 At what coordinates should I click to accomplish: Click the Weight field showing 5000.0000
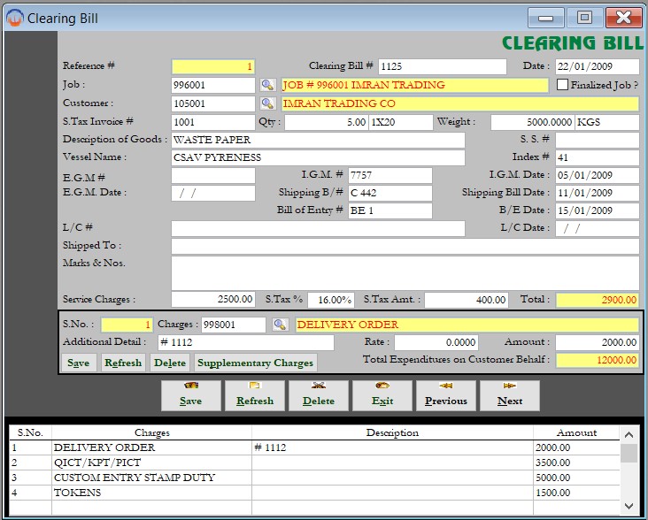tap(532, 122)
